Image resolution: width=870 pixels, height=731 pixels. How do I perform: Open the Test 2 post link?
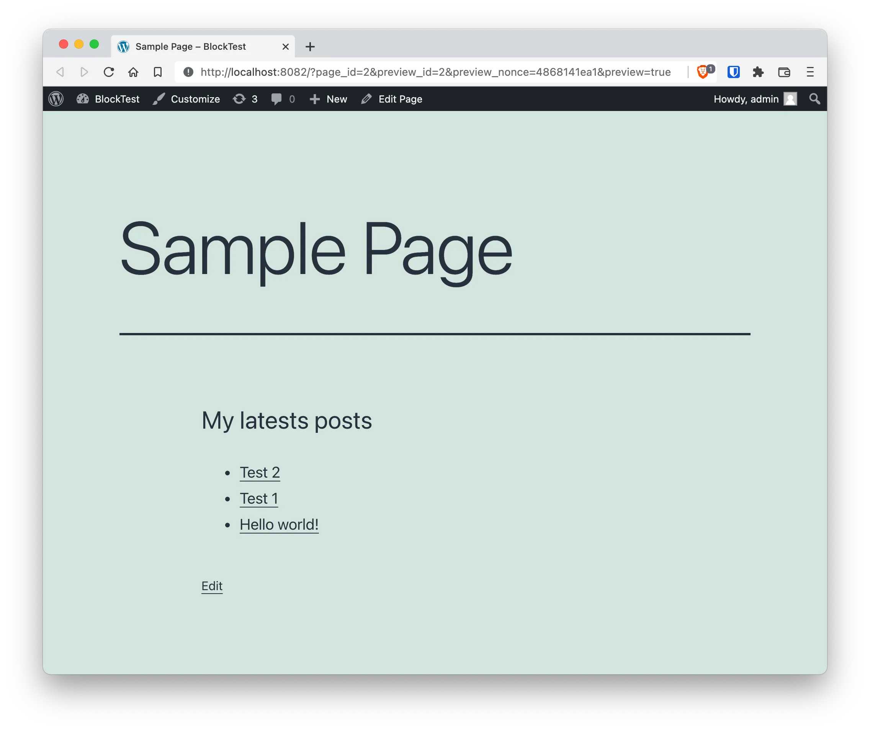(x=260, y=473)
